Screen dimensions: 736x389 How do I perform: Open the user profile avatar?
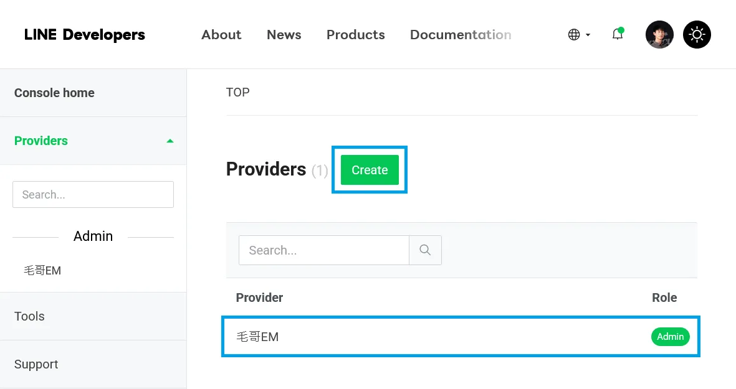coord(659,35)
